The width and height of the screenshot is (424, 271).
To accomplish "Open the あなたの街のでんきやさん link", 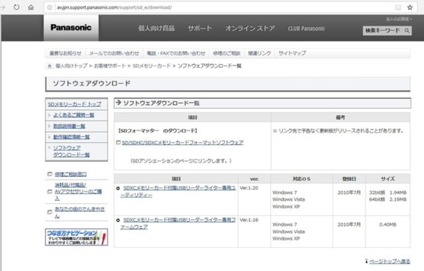I will 80,212.
